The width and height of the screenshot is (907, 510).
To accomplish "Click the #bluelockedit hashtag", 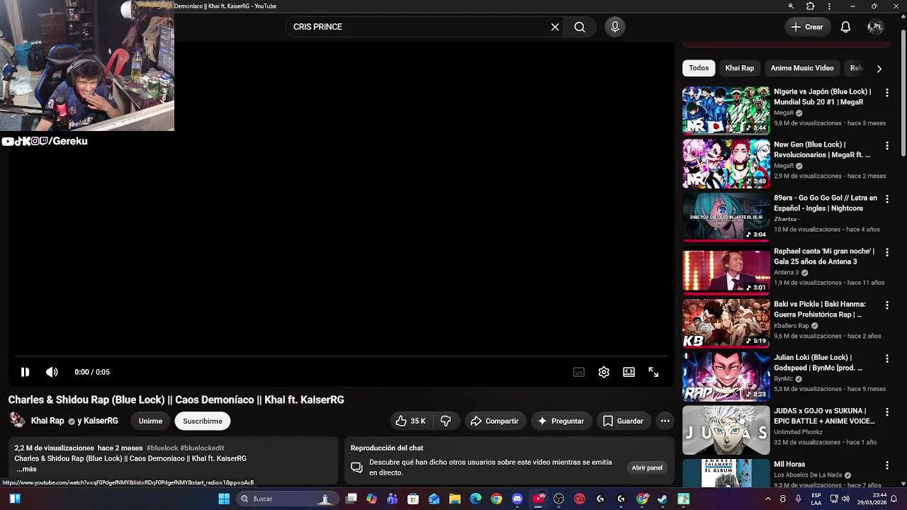I will coord(202,448).
